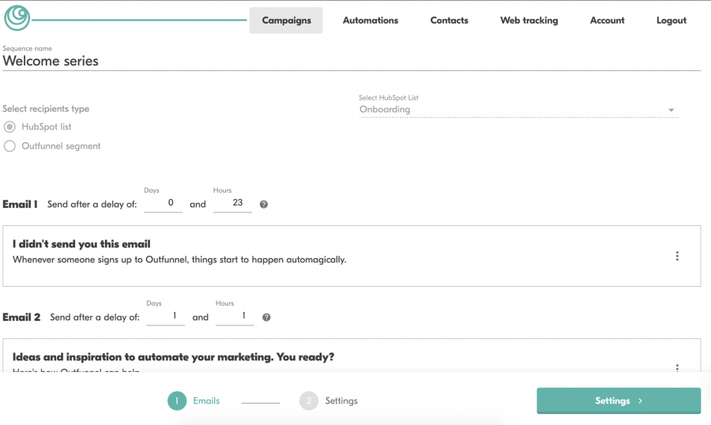Select the Outfunnel segment radio button
711x425 pixels.
(9, 146)
